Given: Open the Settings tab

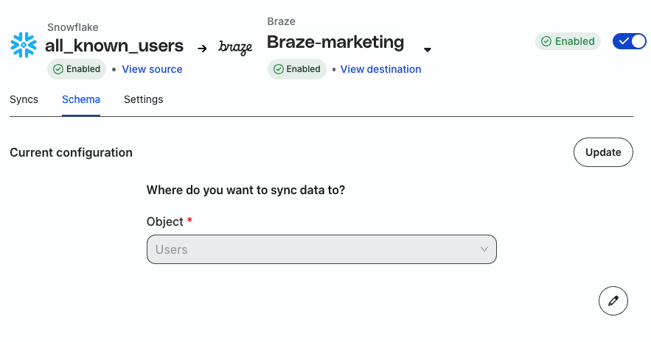Looking at the screenshot, I should coord(144,99).
